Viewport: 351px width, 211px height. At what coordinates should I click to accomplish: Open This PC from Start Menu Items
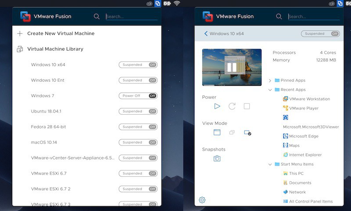294,173
